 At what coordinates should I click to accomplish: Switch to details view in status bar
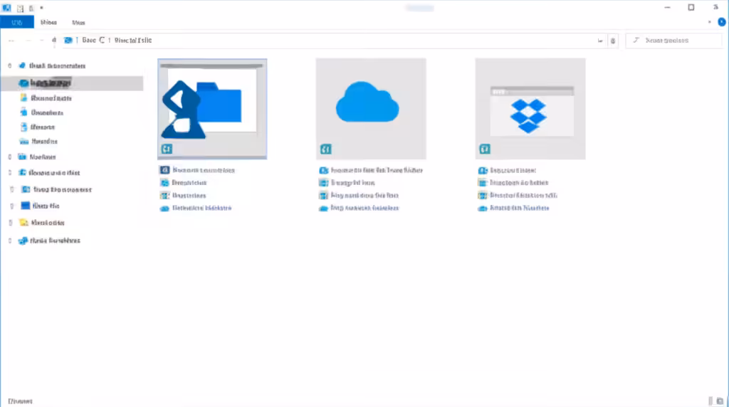(x=710, y=401)
